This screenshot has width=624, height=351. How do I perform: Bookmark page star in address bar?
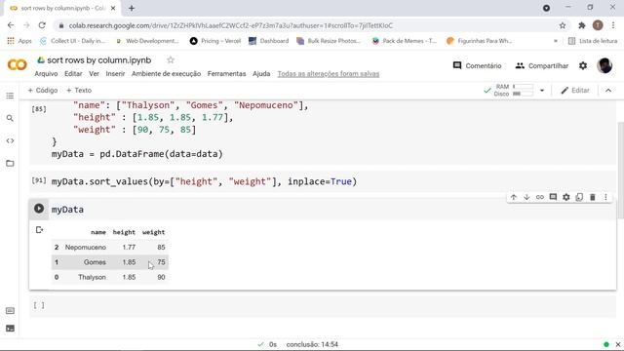click(x=562, y=25)
